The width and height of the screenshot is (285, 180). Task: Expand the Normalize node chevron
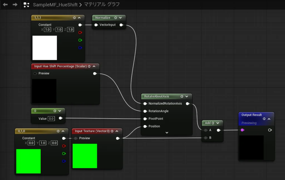(121, 18)
